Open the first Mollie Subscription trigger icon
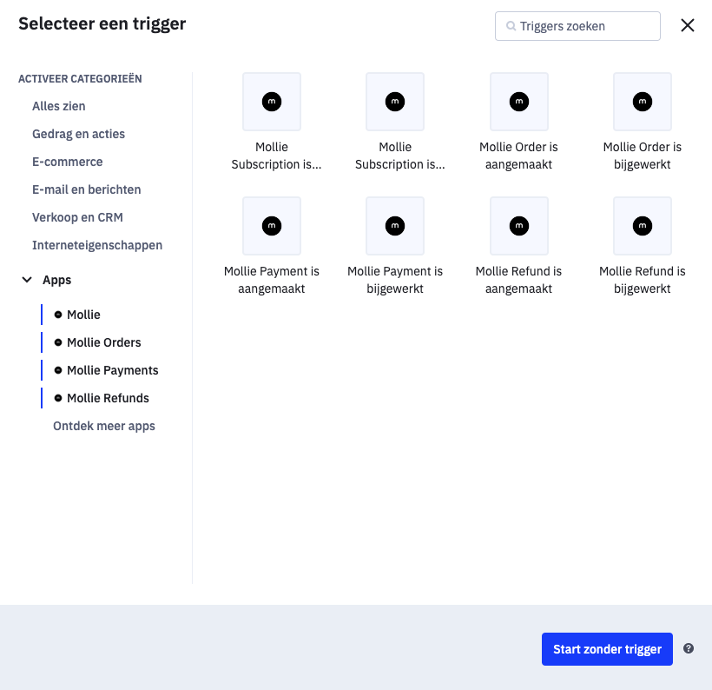 pyautogui.click(x=272, y=102)
